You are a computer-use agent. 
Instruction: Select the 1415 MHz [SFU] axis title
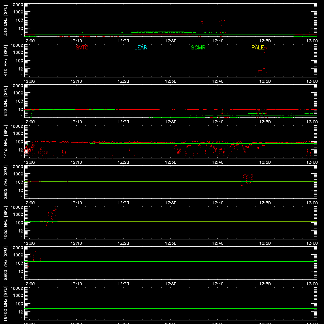6,142
